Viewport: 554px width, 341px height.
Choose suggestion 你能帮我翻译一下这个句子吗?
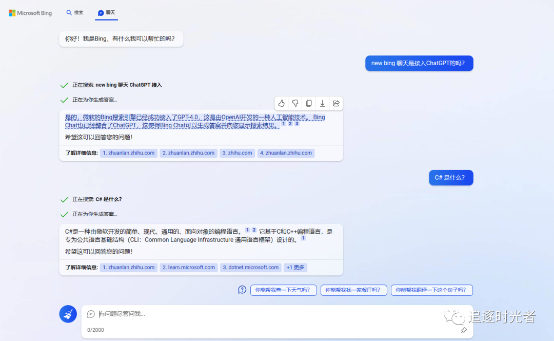click(x=432, y=290)
